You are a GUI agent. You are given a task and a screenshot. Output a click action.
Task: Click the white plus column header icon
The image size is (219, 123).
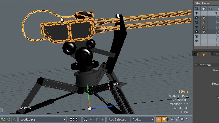coord(204,8)
